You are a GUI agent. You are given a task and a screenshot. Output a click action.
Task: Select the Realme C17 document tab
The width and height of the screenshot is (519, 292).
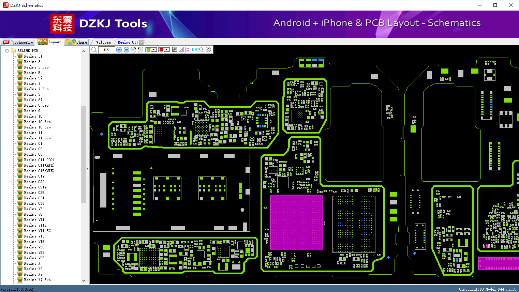[x=128, y=42]
